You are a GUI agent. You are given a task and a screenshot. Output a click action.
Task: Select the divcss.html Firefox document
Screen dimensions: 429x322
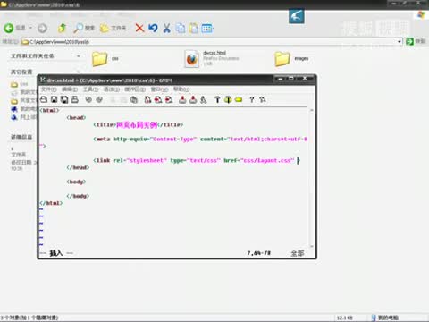[212, 58]
